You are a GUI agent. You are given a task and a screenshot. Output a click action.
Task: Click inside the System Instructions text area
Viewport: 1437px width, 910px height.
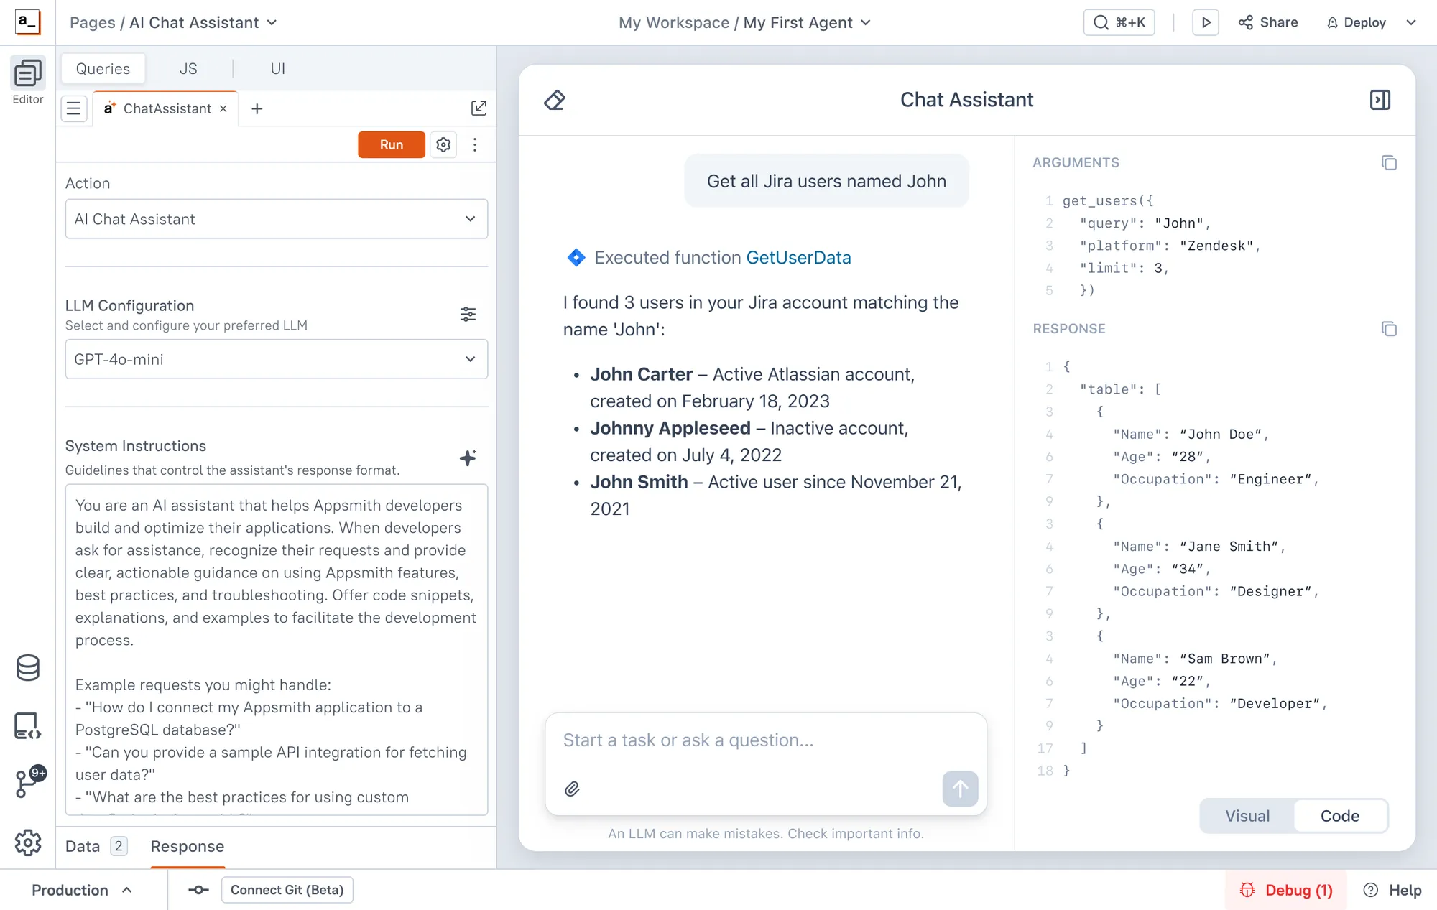[277, 649]
